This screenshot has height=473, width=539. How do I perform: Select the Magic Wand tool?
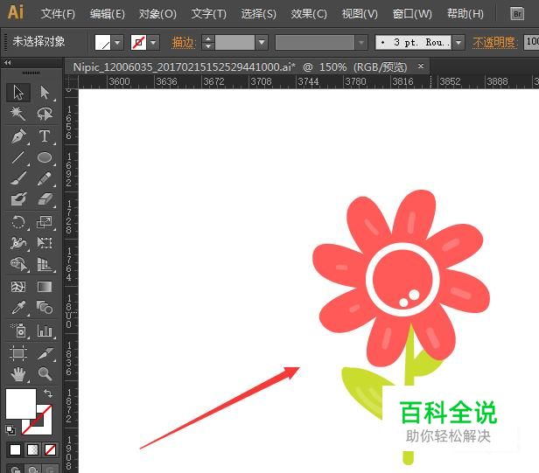pyautogui.click(x=18, y=114)
